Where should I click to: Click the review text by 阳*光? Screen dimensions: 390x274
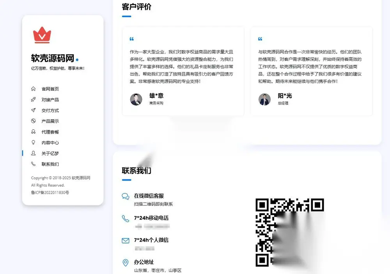(310, 66)
